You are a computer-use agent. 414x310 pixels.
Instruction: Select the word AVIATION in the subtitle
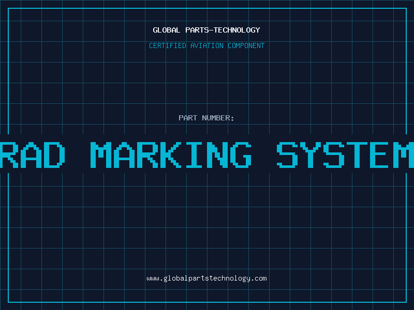pos(207,45)
